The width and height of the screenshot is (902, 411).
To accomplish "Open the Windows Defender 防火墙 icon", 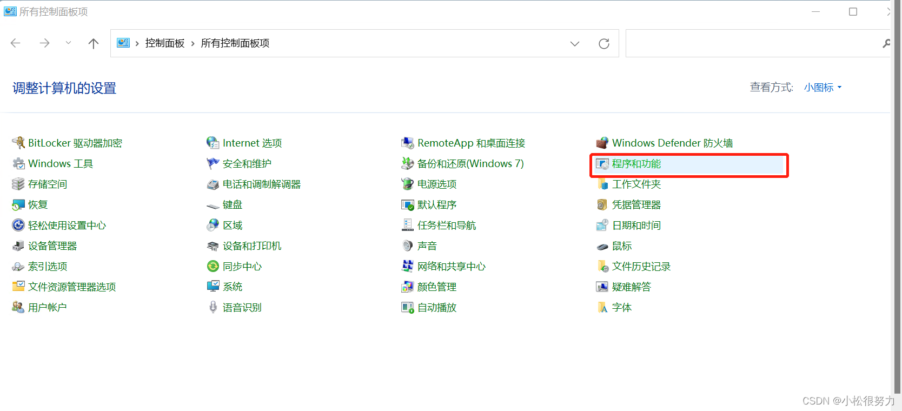I will pos(602,143).
